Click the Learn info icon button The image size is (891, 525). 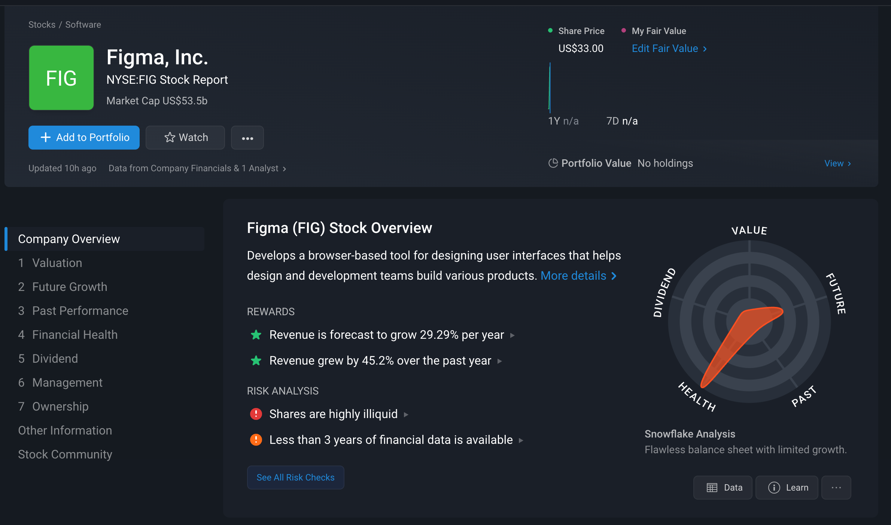[x=787, y=488]
